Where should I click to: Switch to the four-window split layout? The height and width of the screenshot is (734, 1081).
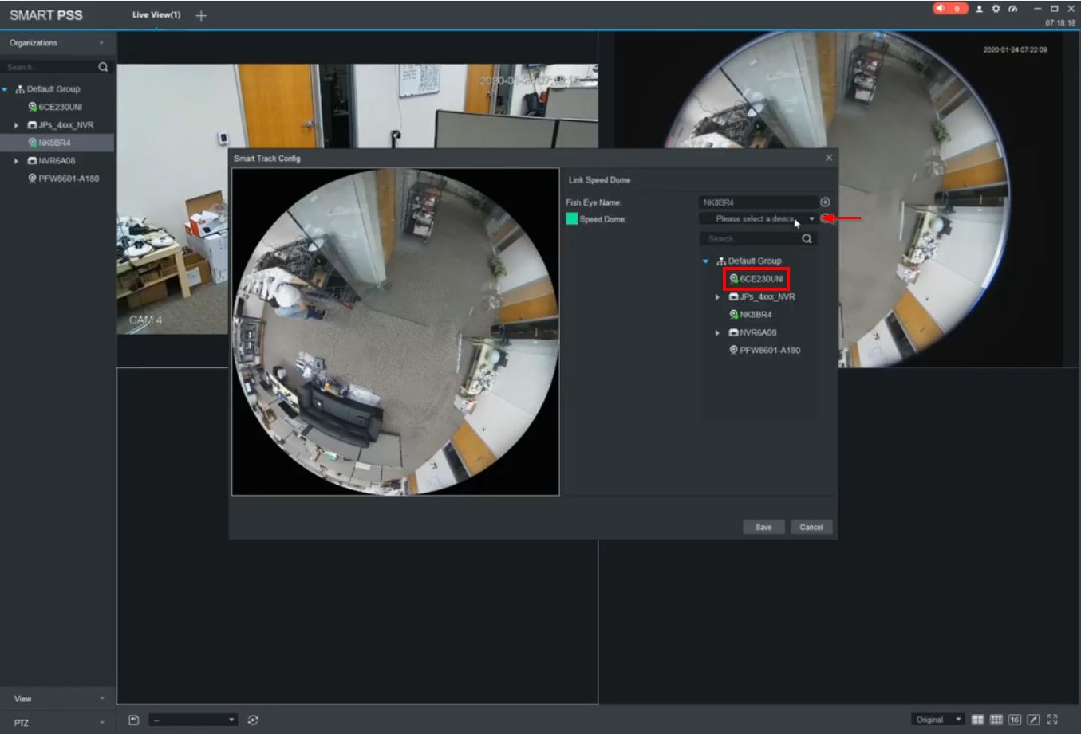977,720
